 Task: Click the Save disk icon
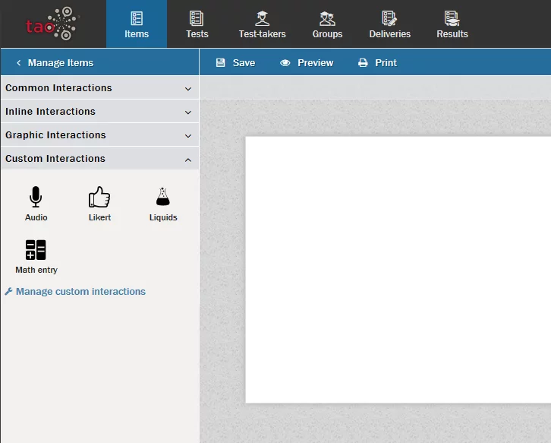click(x=221, y=63)
